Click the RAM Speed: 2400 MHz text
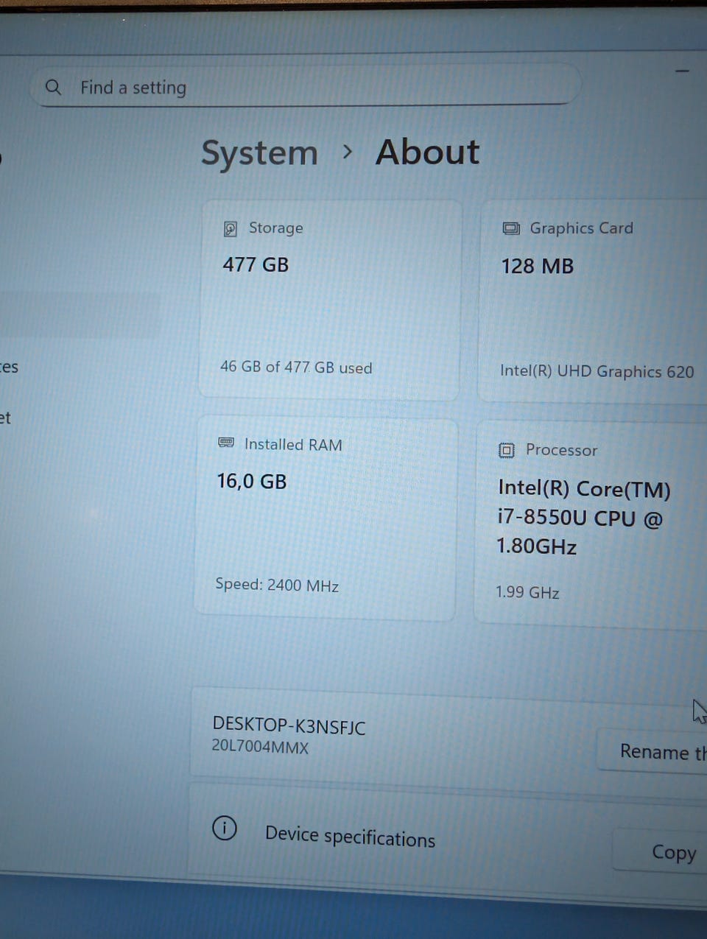 [277, 585]
